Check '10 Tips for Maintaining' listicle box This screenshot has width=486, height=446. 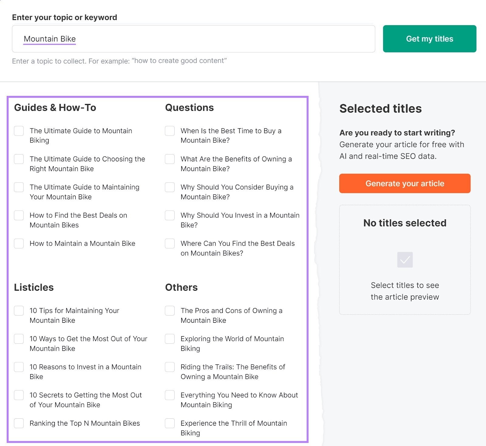(x=19, y=311)
